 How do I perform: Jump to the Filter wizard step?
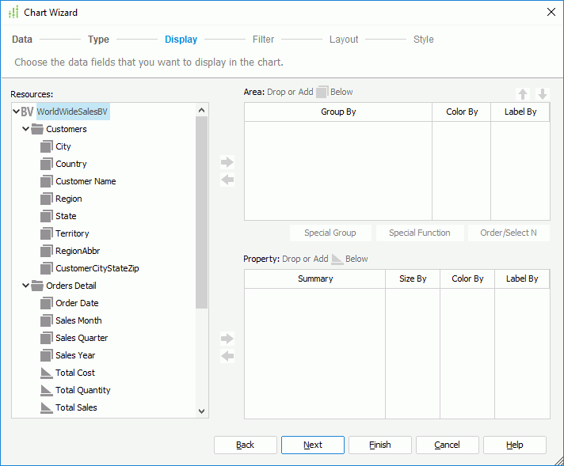[x=263, y=39]
